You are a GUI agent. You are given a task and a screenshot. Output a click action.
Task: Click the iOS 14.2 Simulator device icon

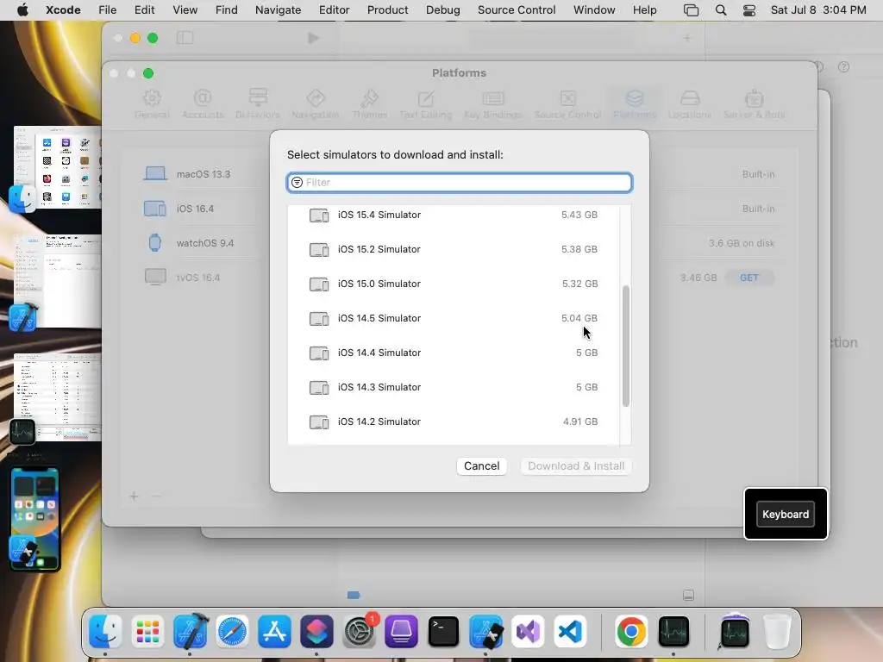click(319, 422)
